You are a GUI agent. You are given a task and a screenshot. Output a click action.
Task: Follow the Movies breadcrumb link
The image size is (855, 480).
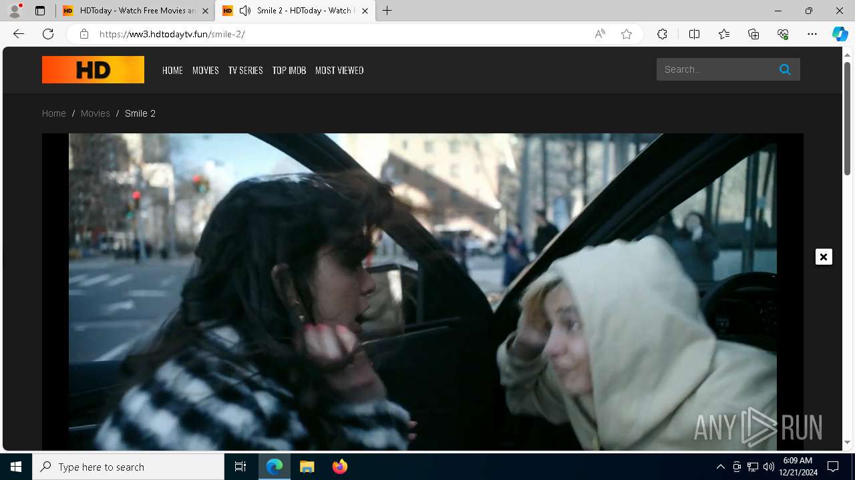pyautogui.click(x=96, y=113)
